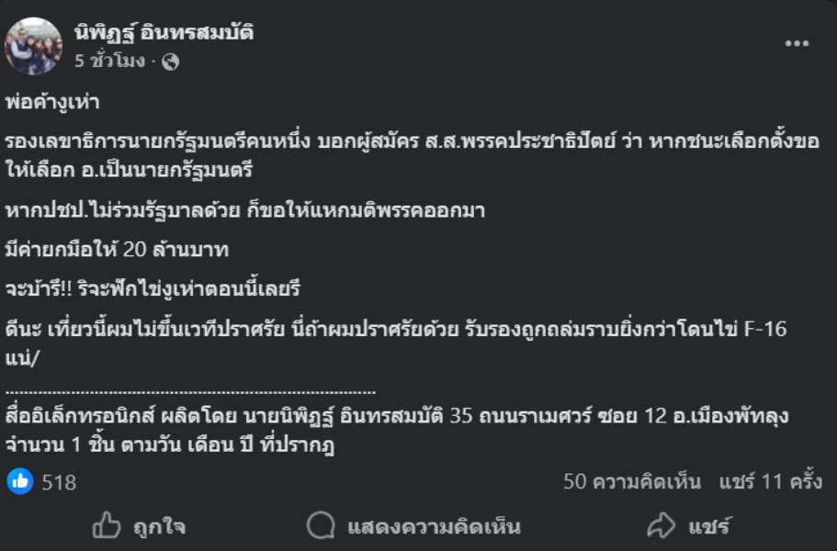837x551 pixels.
Task: Open the author's profile picture
Action: coord(33,46)
